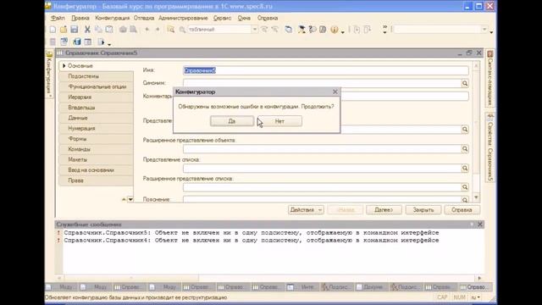Screen dimensions: 542x305
Task: Open magnifier for Представление списка field
Action: pos(465,168)
